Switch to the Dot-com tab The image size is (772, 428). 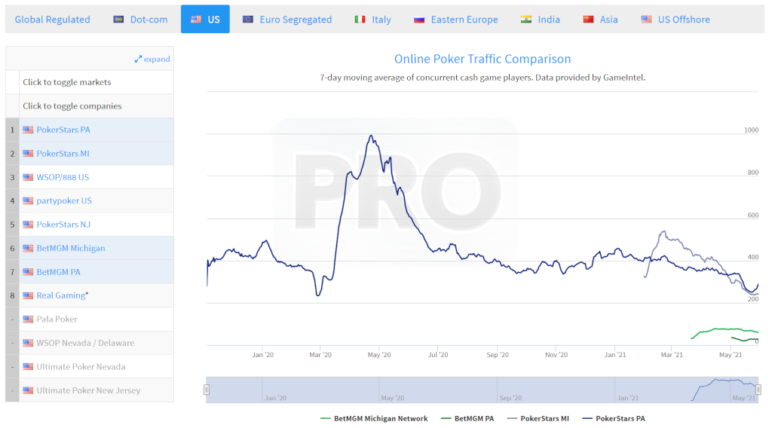pos(140,19)
